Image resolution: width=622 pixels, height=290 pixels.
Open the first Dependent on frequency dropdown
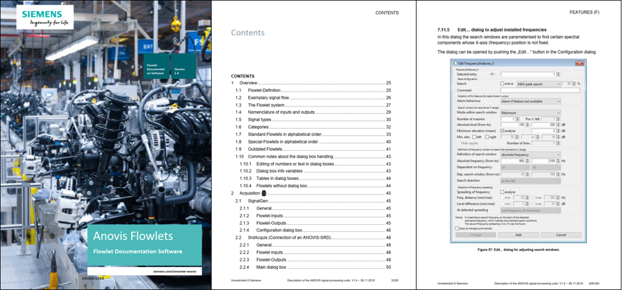[x=515, y=168]
